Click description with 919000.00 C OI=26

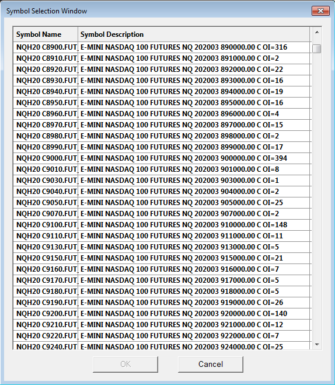tap(194, 302)
